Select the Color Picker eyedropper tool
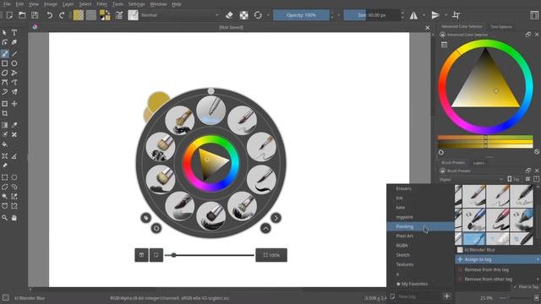 click(14, 125)
